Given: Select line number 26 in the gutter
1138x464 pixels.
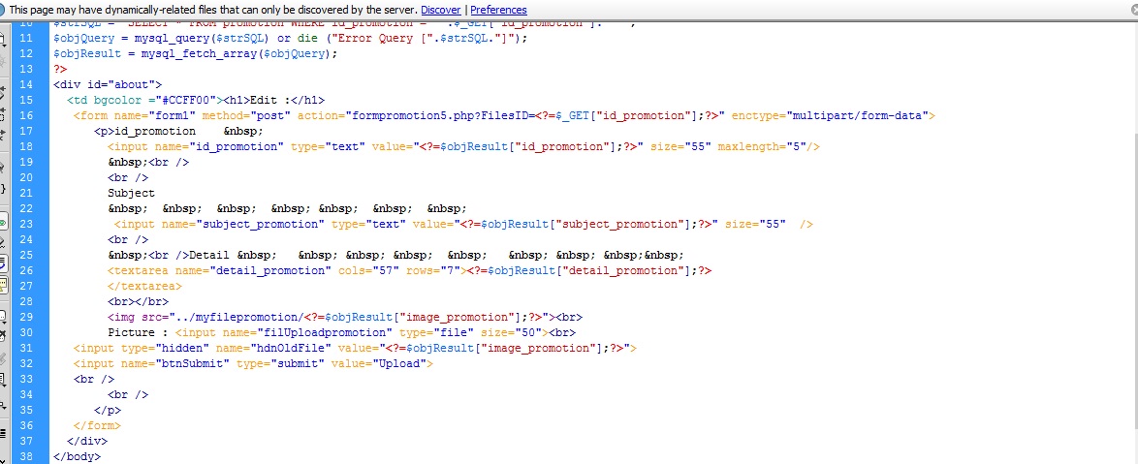Looking at the screenshot, I should click(26, 270).
